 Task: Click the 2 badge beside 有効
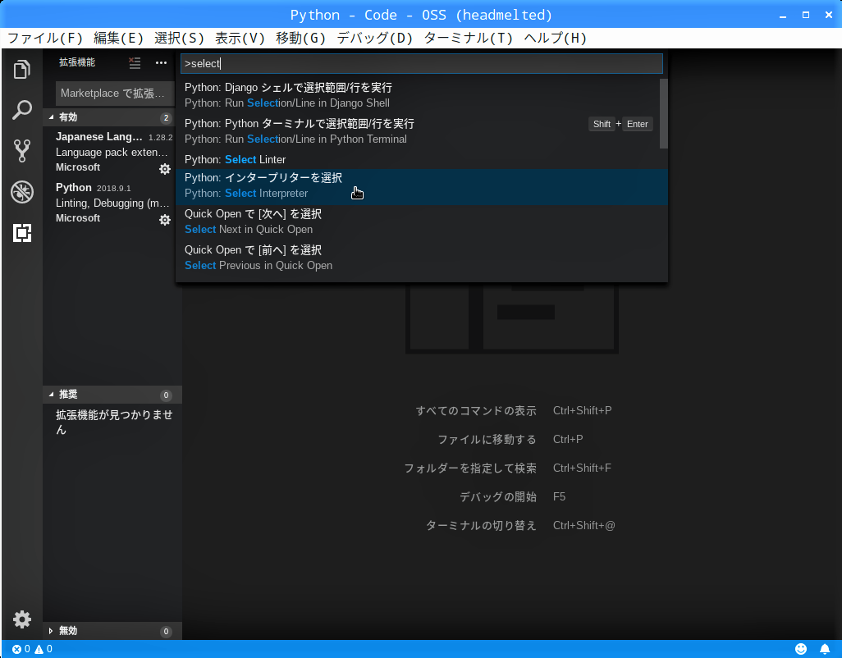tap(166, 117)
